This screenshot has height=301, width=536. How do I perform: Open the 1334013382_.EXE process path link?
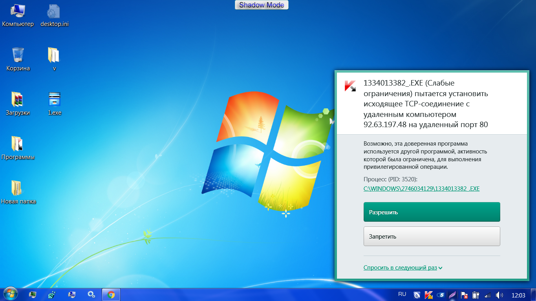422,189
